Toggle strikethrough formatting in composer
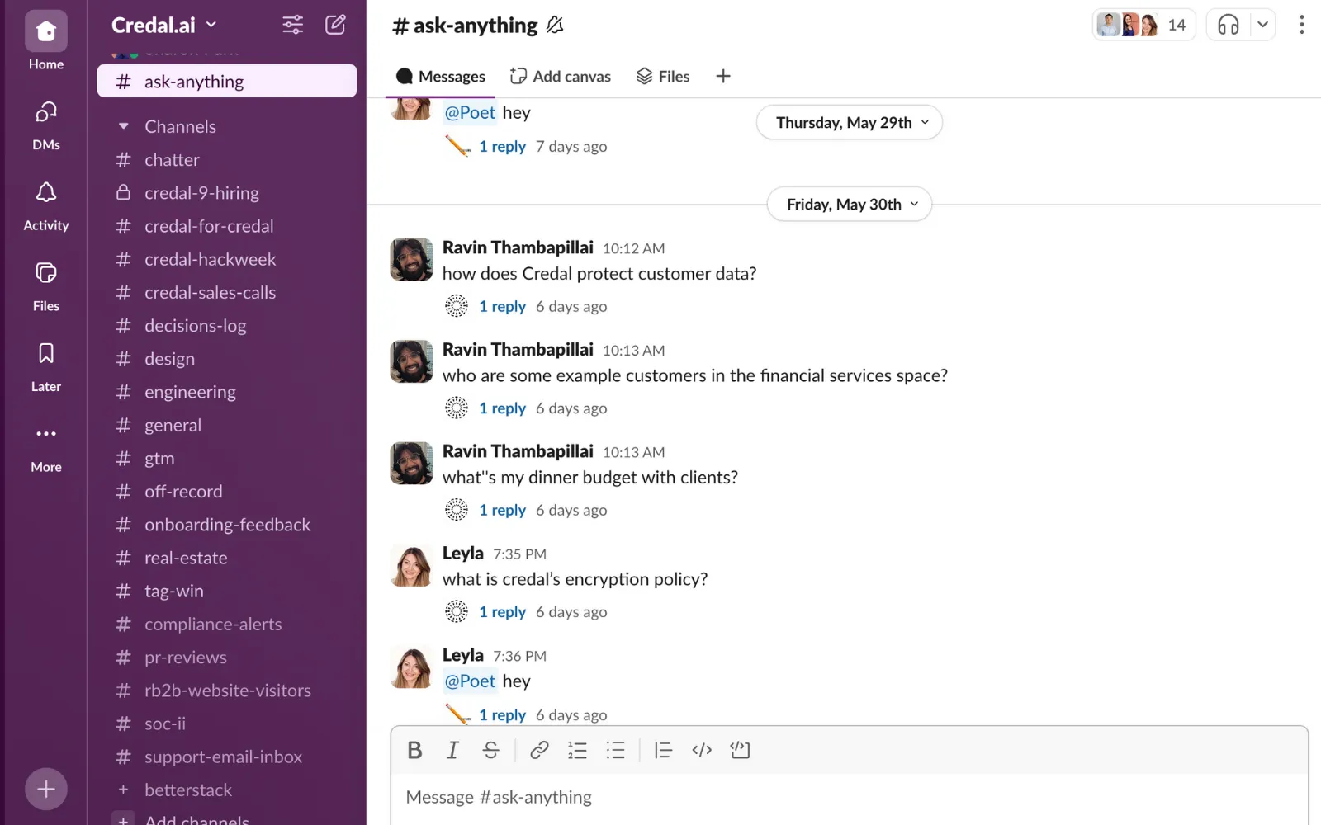This screenshot has height=825, width=1321. [490, 750]
